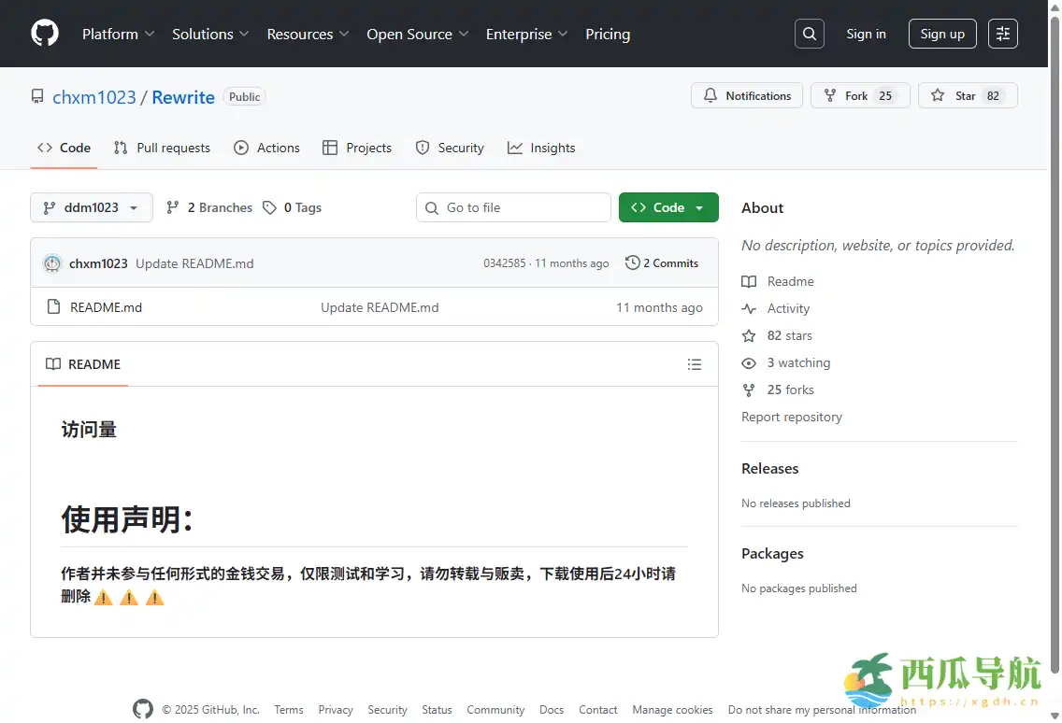Viewport: 1062px width, 723px height.
Task: Open the README outline list icon
Action: (695, 364)
